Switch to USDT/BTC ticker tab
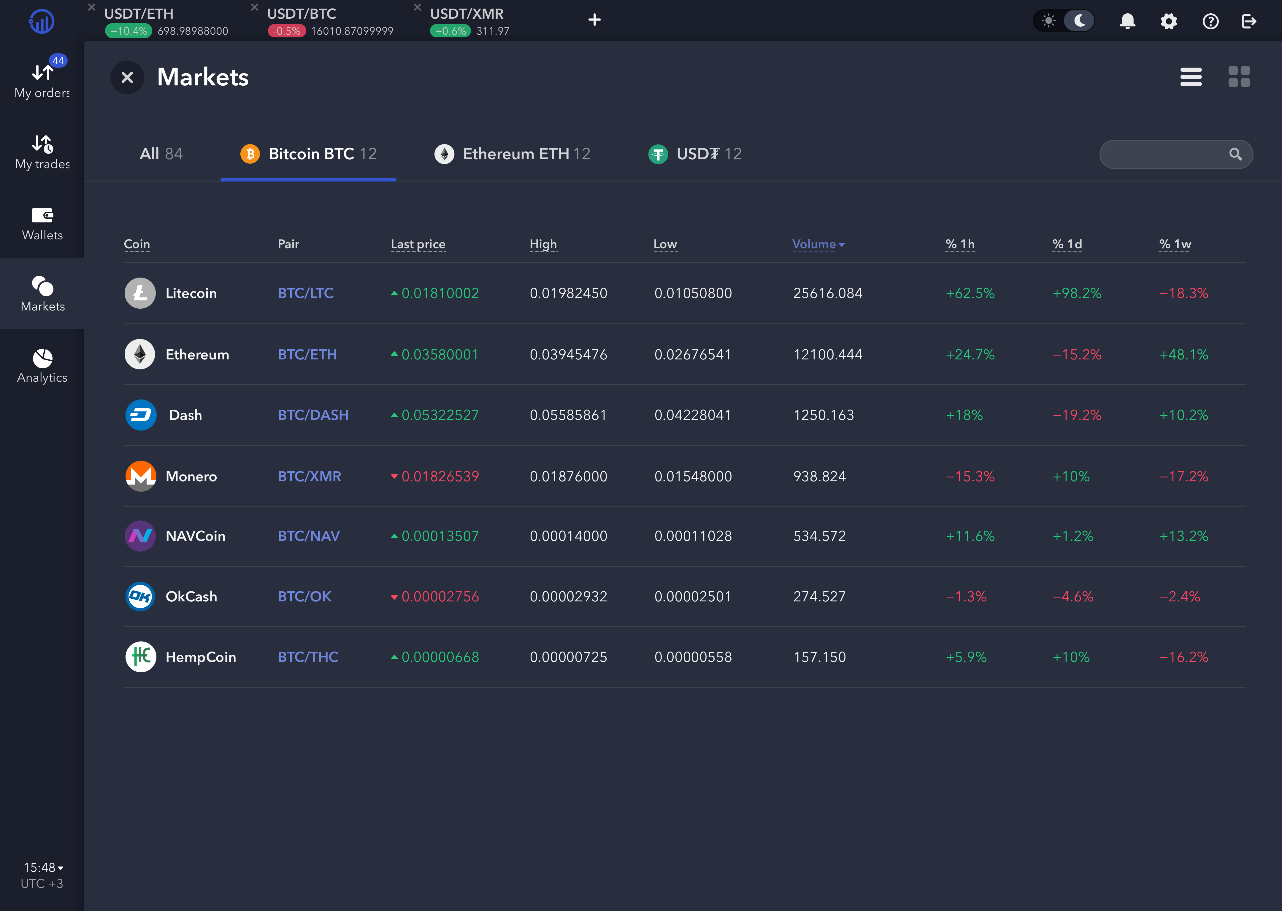 (x=330, y=21)
